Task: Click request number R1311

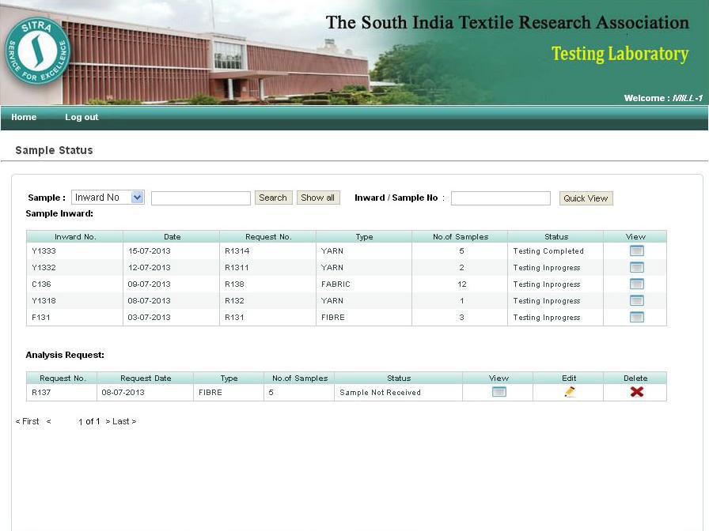Action: 237,267
